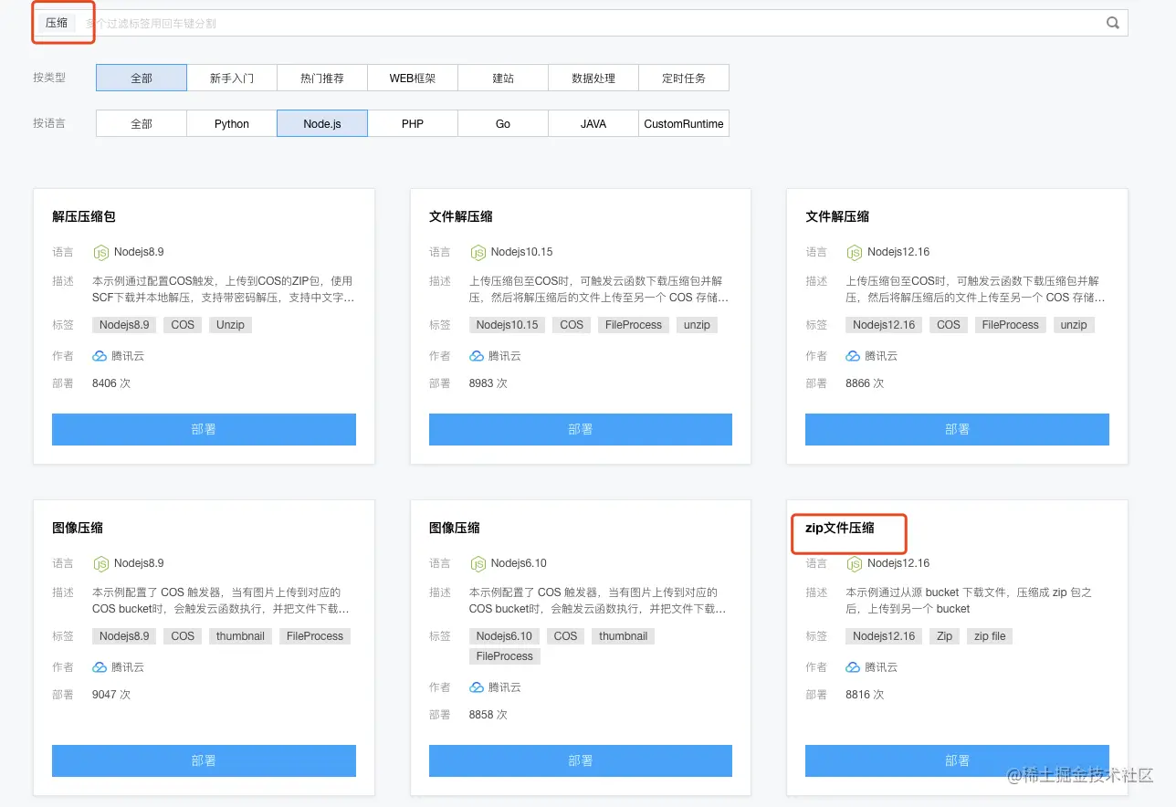The width and height of the screenshot is (1176, 807).
Task: Click Tencent Cloud icon in Nodejs10.15 card
Action: tap(477, 356)
